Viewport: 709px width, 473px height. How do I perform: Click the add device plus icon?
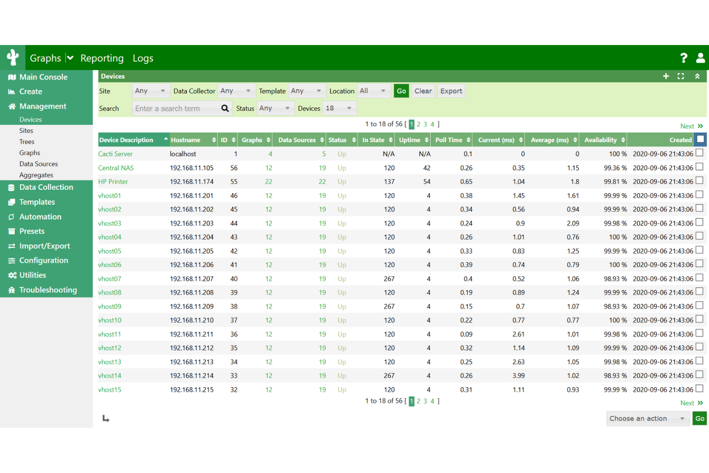[x=666, y=76]
